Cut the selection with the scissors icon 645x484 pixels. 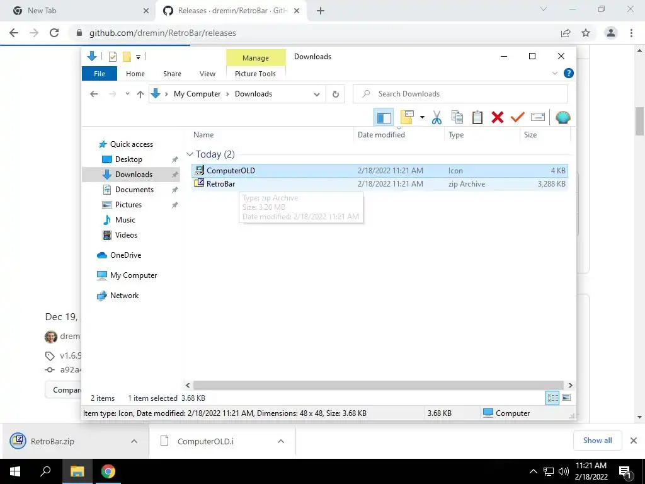[x=437, y=118]
